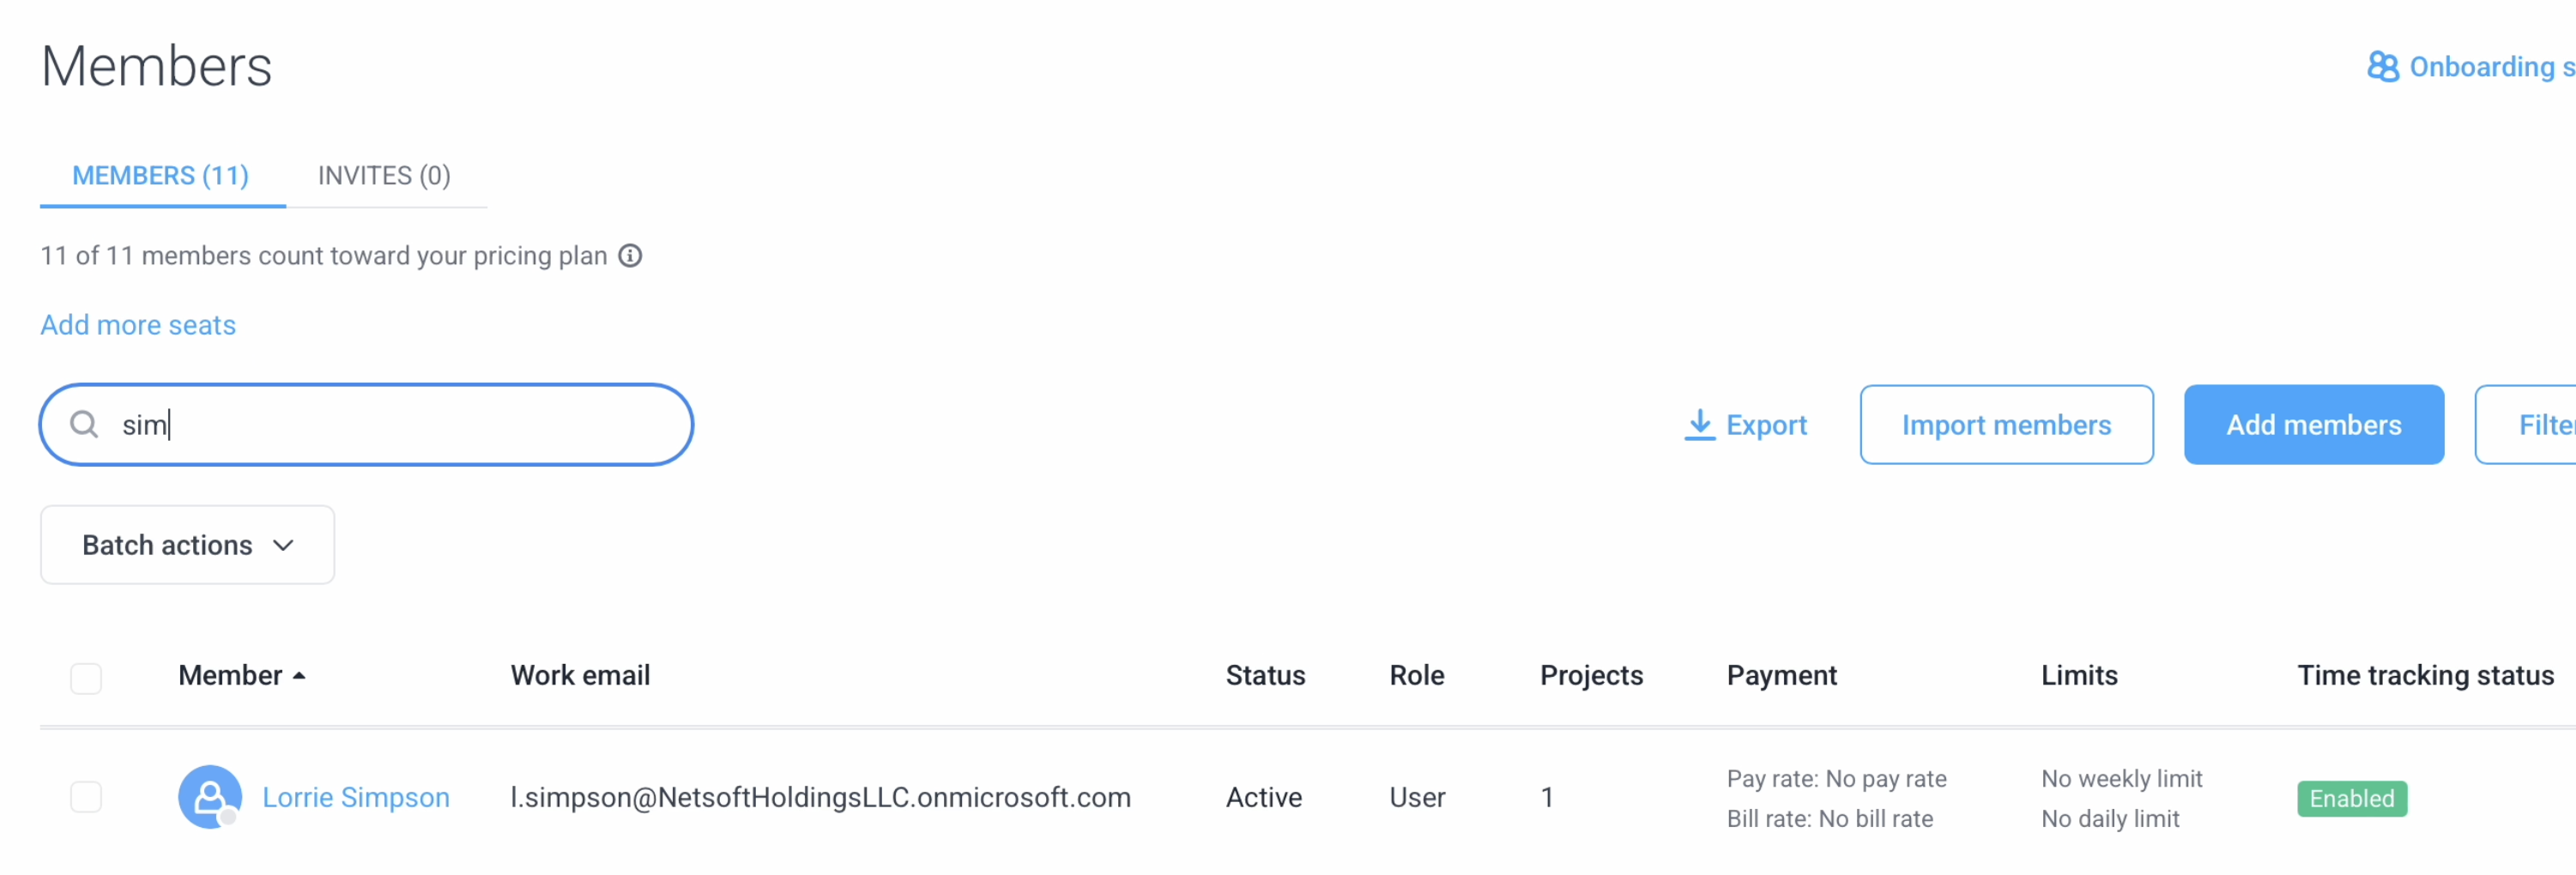The width and height of the screenshot is (2576, 875).
Task: Open the Lorrie Simpson profile link
Action: coord(356,797)
